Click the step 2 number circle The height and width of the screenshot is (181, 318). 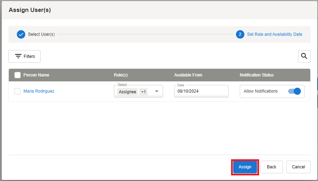pos(240,34)
